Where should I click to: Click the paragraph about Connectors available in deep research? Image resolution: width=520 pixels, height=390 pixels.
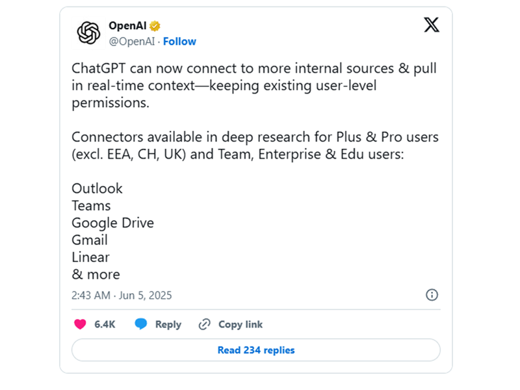pos(255,146)
